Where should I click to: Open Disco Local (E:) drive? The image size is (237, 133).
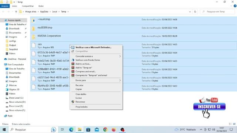coord(16,106)
